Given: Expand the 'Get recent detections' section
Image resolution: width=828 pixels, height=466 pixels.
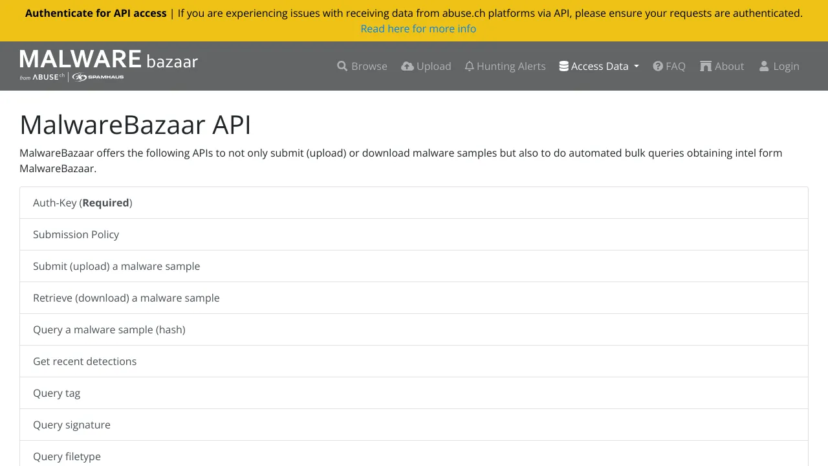Looking at the screenshot, I should (414, 361).
